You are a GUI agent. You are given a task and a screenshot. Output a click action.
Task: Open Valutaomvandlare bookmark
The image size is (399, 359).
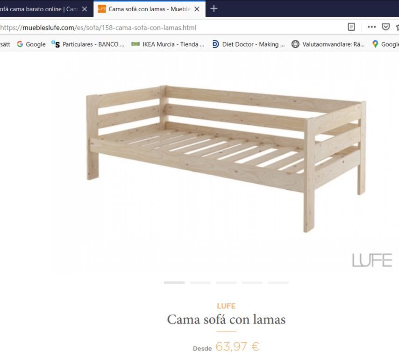(x=328, y=44)
